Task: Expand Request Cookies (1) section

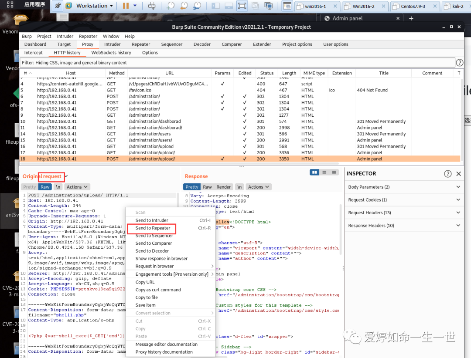Action: (404, 200)
